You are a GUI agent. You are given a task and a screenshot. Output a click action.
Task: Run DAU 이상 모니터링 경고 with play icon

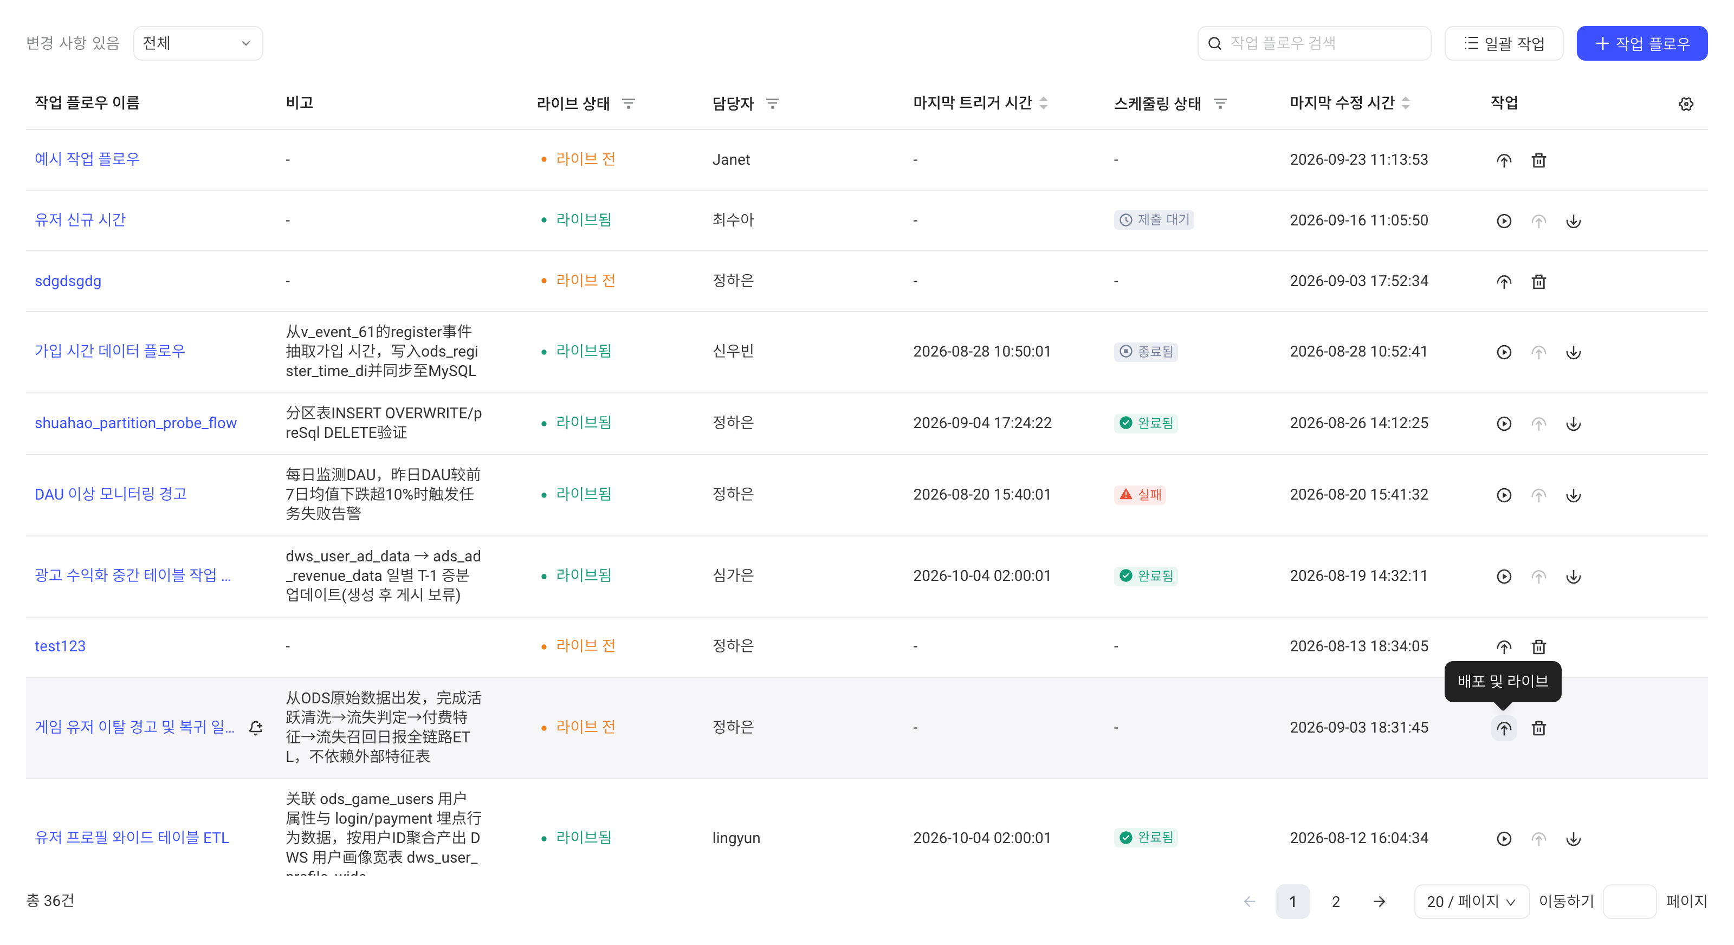[x=1503, y=495]
